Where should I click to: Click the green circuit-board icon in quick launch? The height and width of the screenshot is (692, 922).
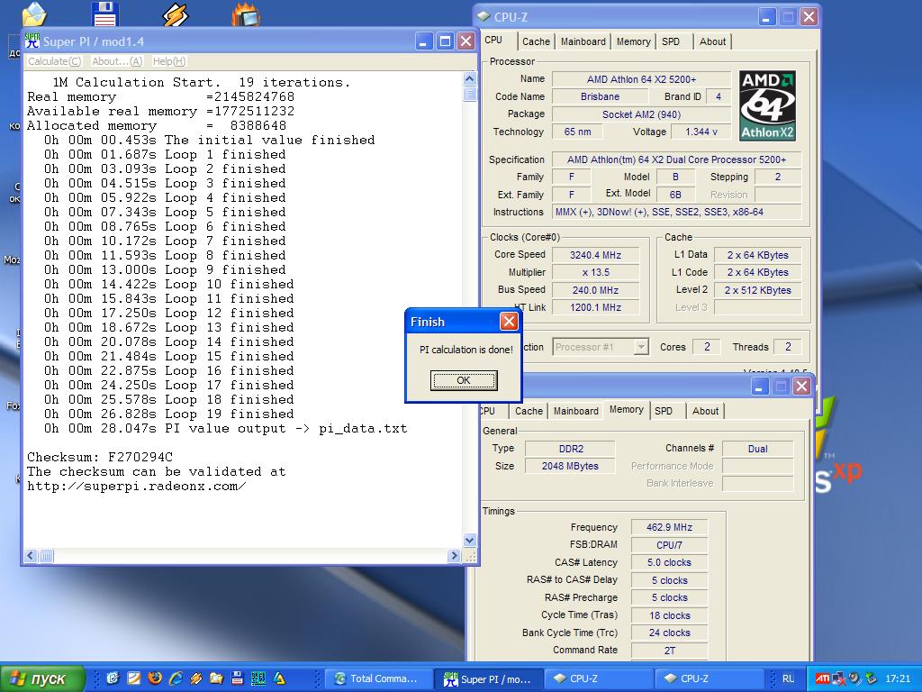point(258,678)
